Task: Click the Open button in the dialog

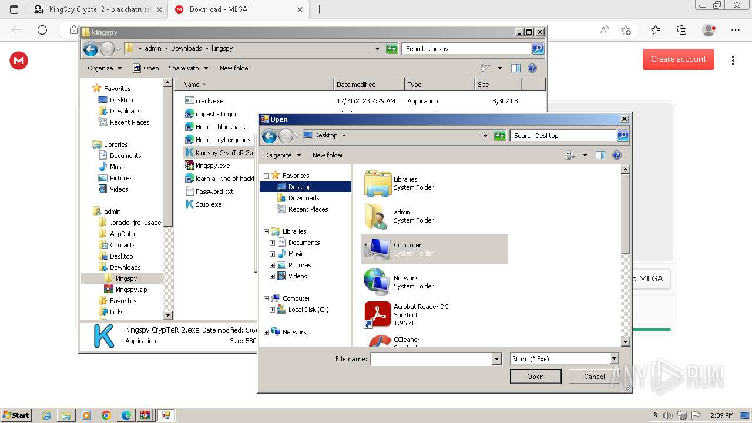Action: click(535, 377)
